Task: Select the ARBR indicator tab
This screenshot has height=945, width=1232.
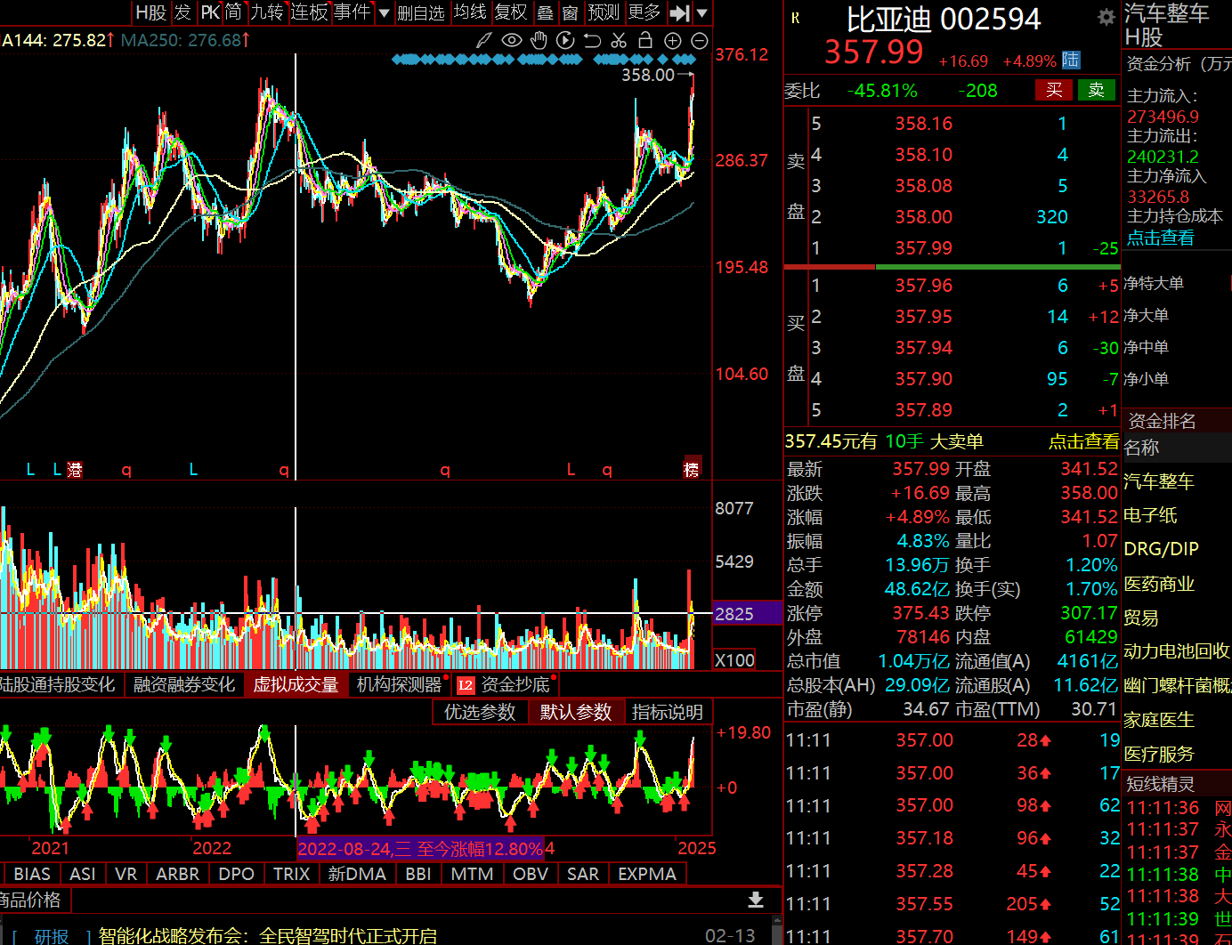Action: coord(178,874)
